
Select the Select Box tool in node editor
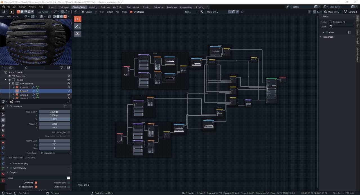click(78, 19)
